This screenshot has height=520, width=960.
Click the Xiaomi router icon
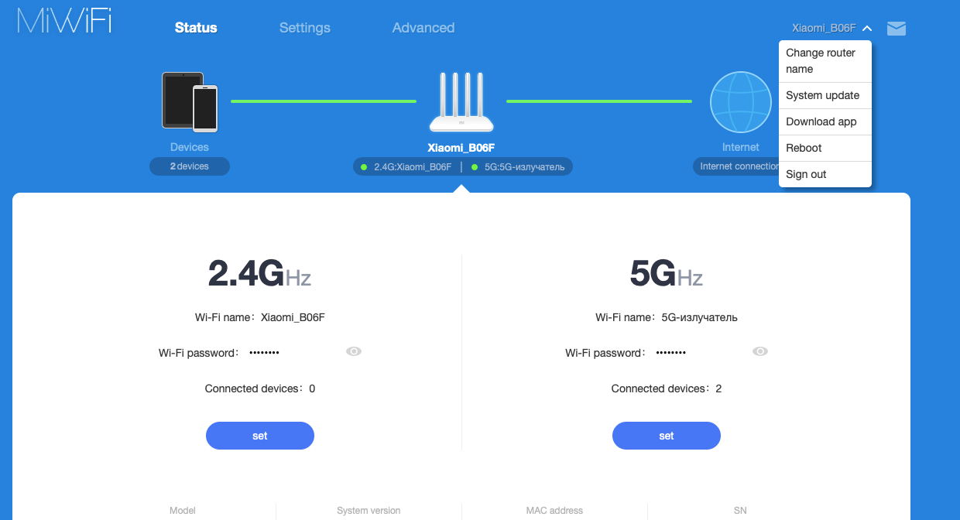pyautogui.click(x=461, y=103)
